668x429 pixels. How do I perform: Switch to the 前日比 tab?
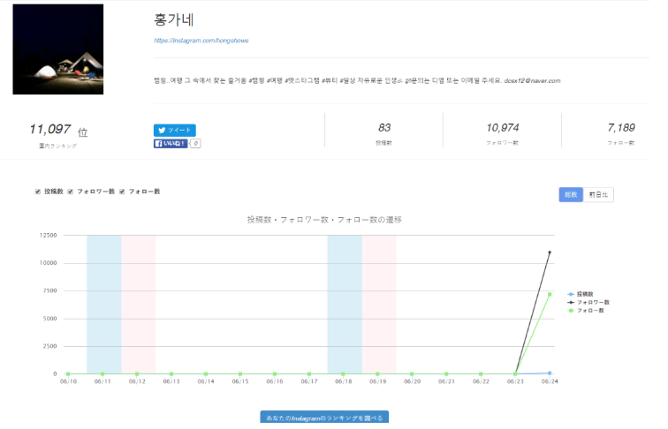pyautogui.click(x=600, y=195)
